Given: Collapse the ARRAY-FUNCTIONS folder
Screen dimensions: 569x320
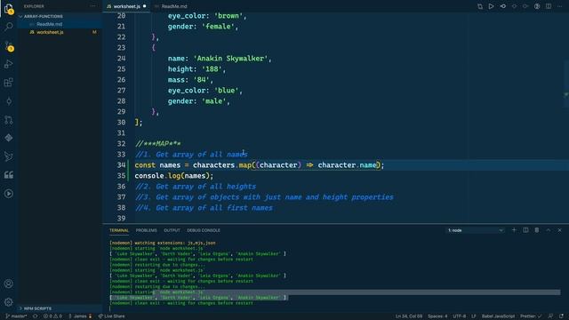Looking at the screenshot, I should pyautogui.click(x=44, y=16).
